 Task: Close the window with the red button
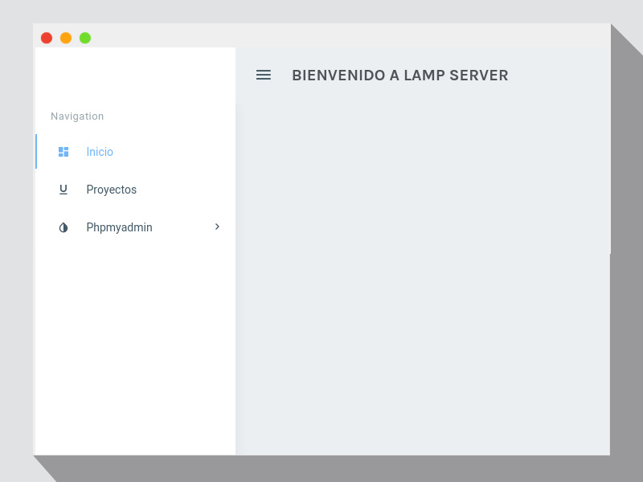[47, 38]
